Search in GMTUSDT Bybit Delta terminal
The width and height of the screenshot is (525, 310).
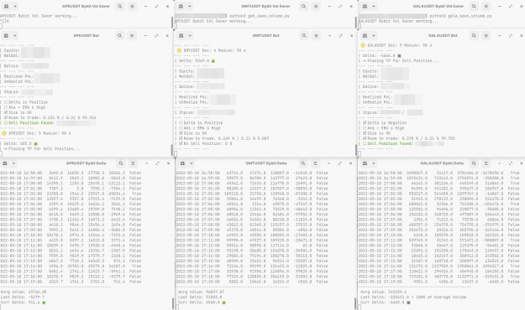point(303,163)
